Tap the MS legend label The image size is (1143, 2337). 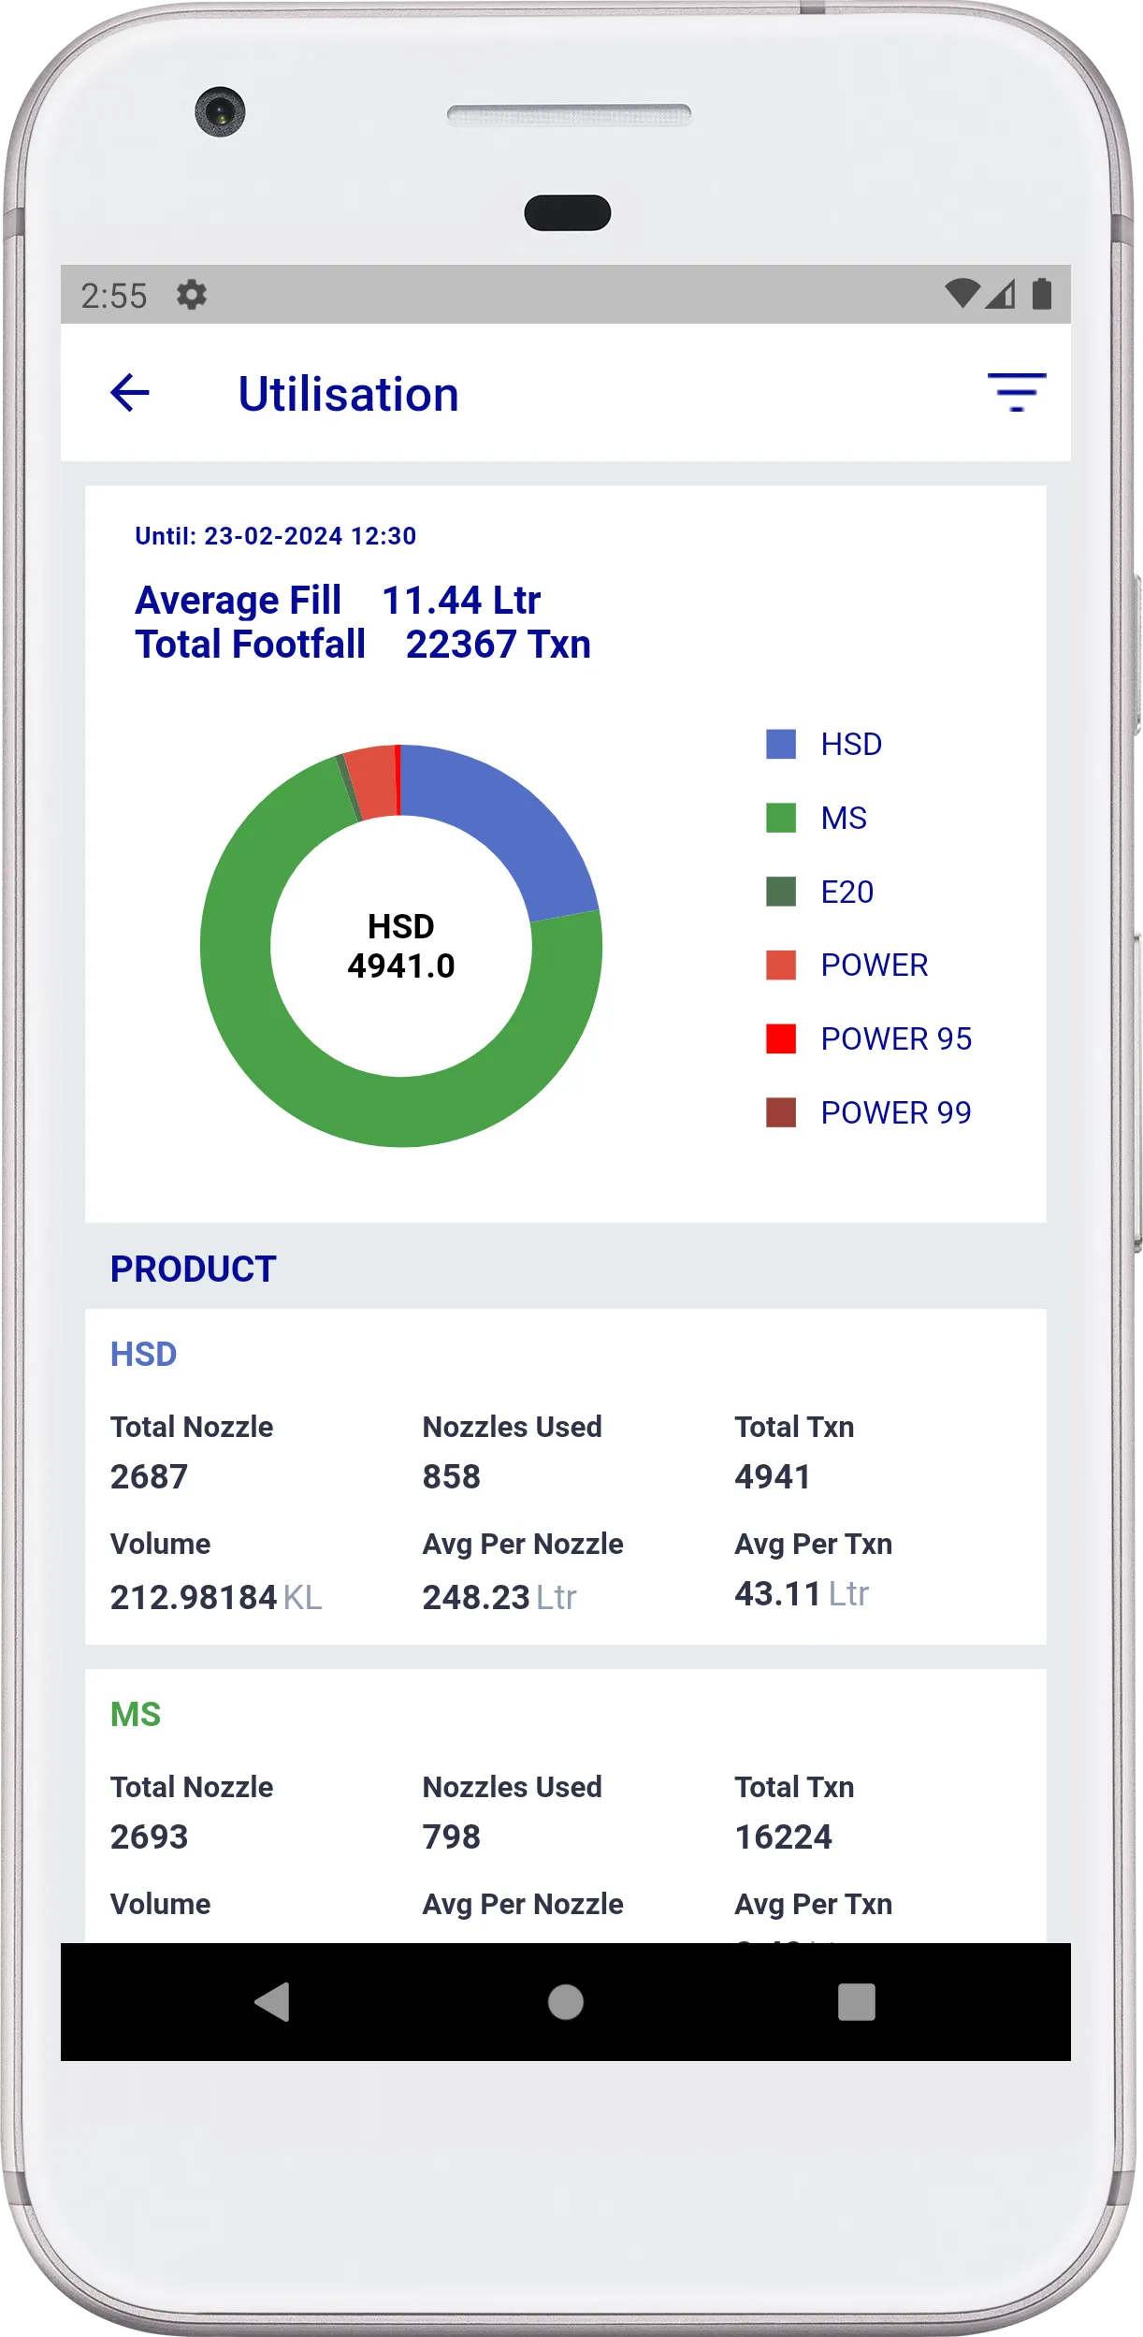coord(844,819)
